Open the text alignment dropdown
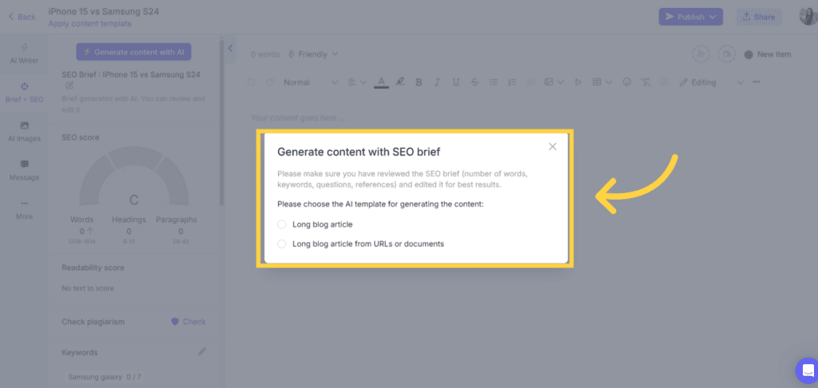This screenshot has height=388, width=818. (x=357, y=82)
